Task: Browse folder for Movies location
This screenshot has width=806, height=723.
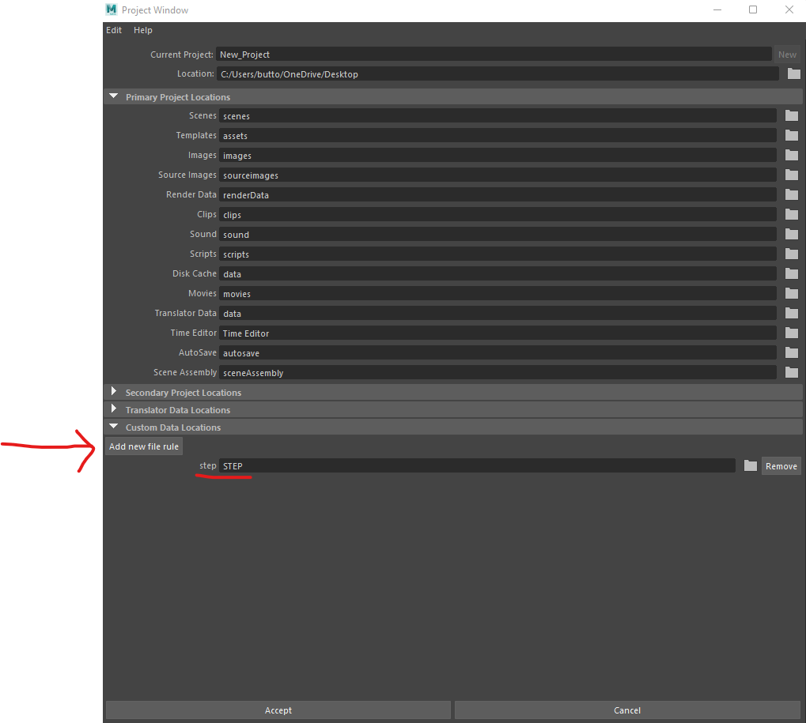Action: pyautogui.click(x=792, y=294)
